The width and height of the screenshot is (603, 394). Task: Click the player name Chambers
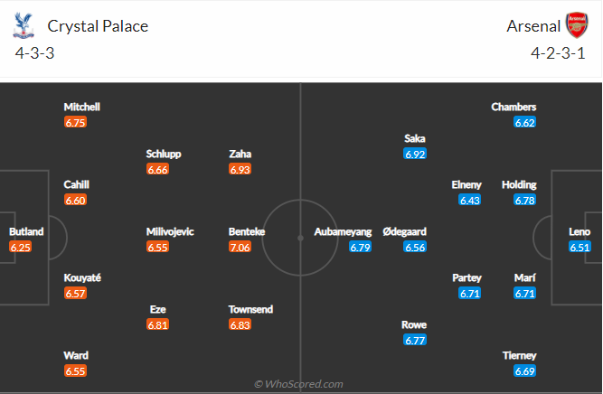[513, 107]
